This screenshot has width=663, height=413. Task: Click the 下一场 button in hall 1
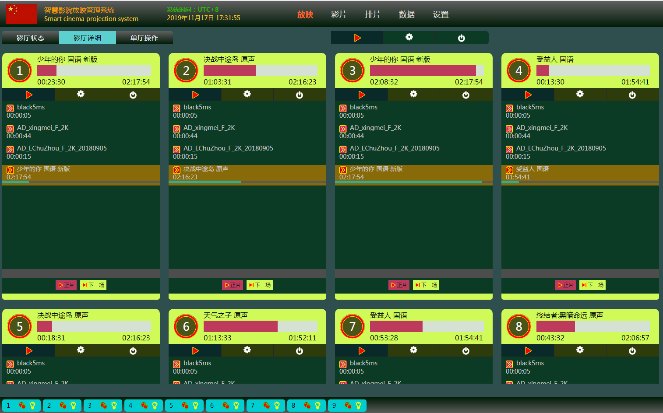point(93,285)
